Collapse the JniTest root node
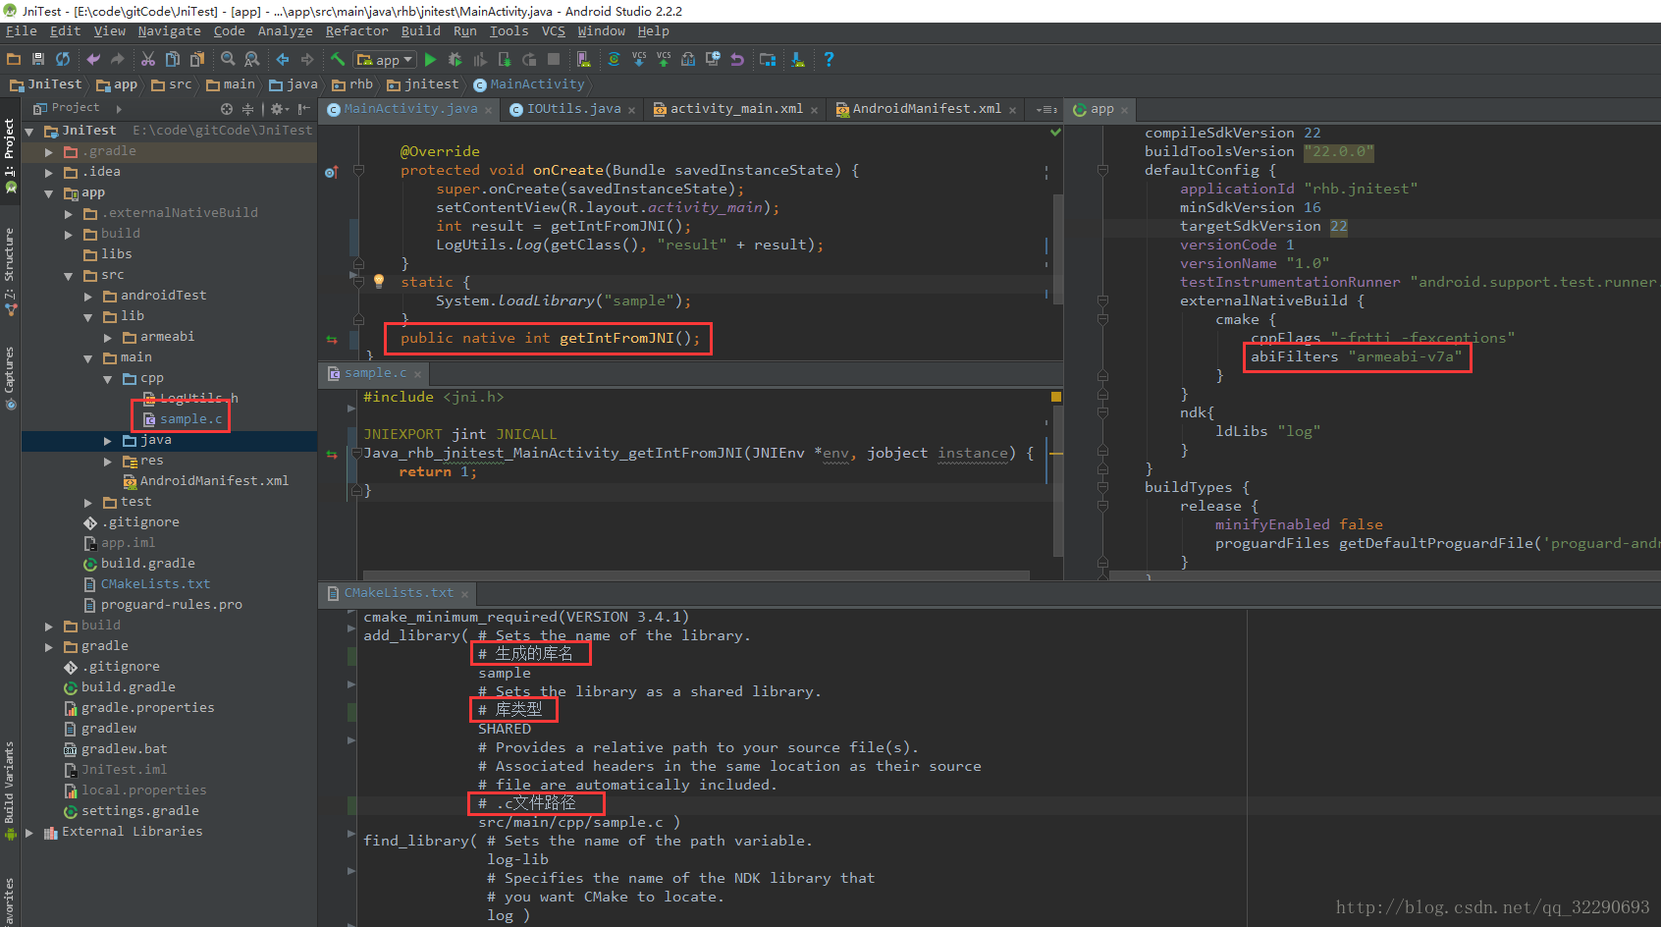The height and width of the screenshot is (927, 1661). click(29, 131)
